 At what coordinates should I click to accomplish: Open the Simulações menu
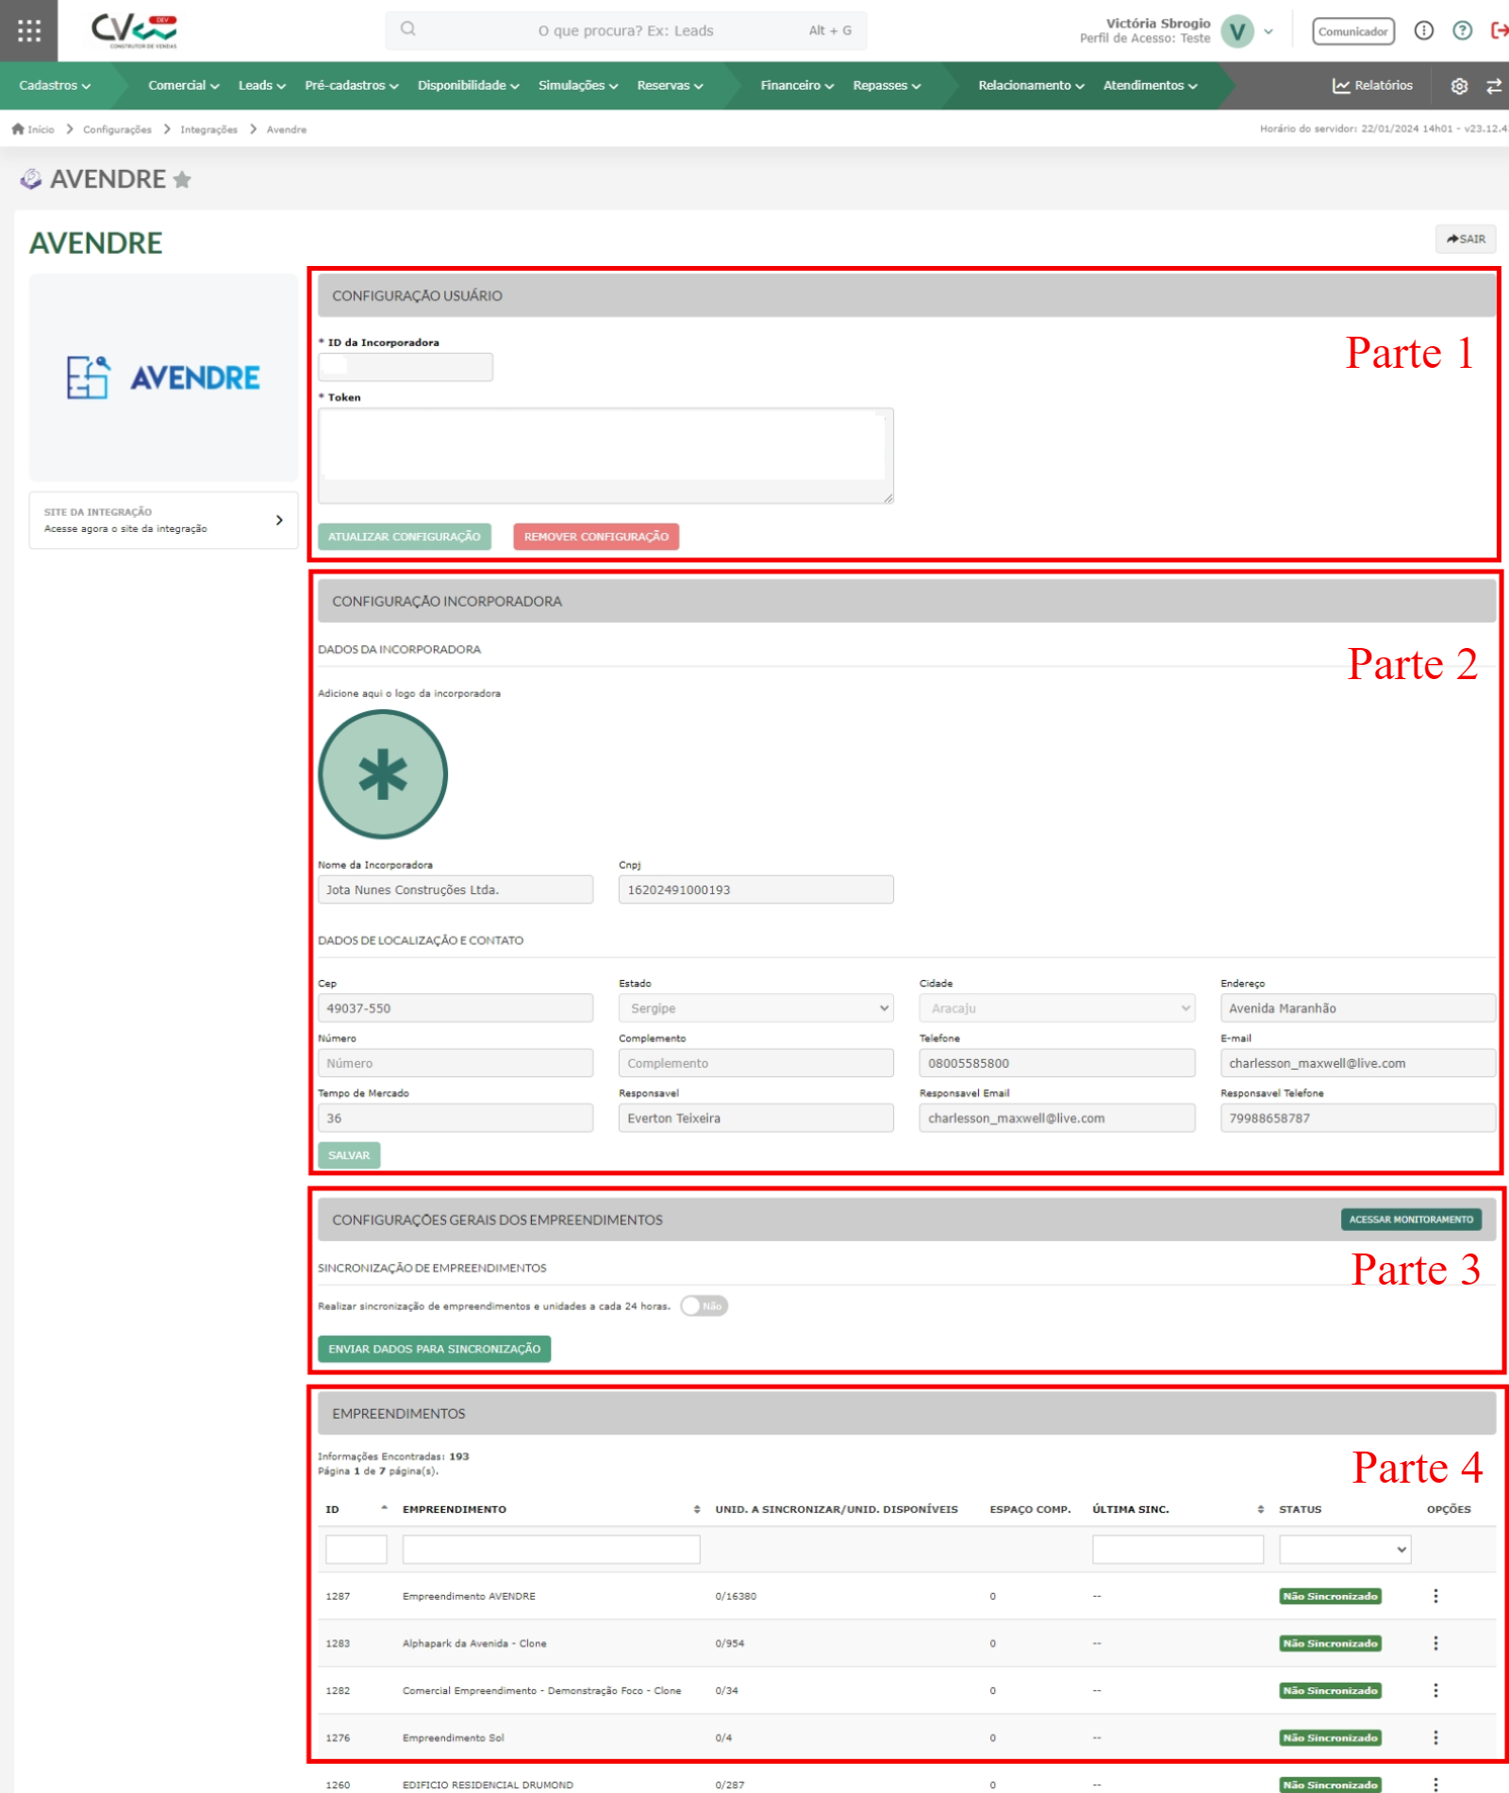[578, 86]
